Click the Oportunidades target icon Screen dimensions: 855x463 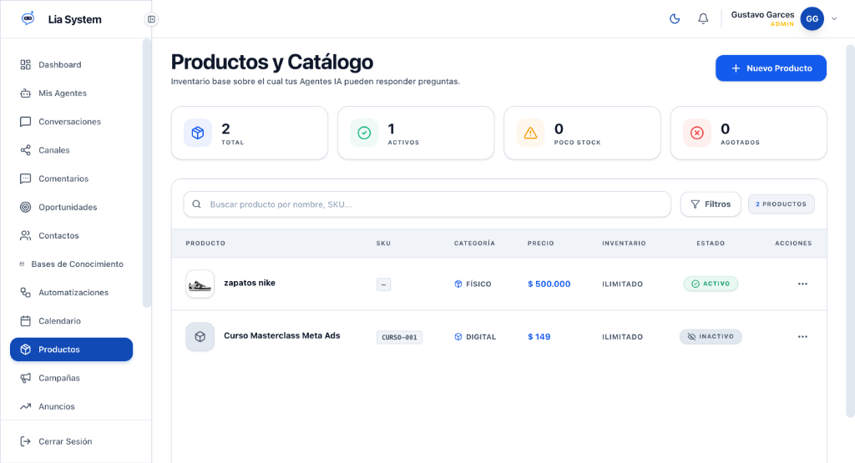coord(26,207)
